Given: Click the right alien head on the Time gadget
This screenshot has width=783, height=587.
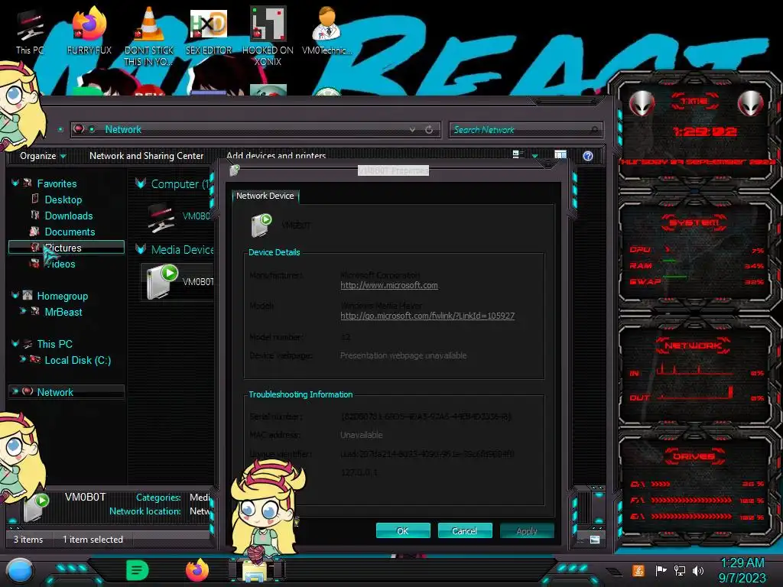Looking at the screenshot, I should (x=751, y=104).
